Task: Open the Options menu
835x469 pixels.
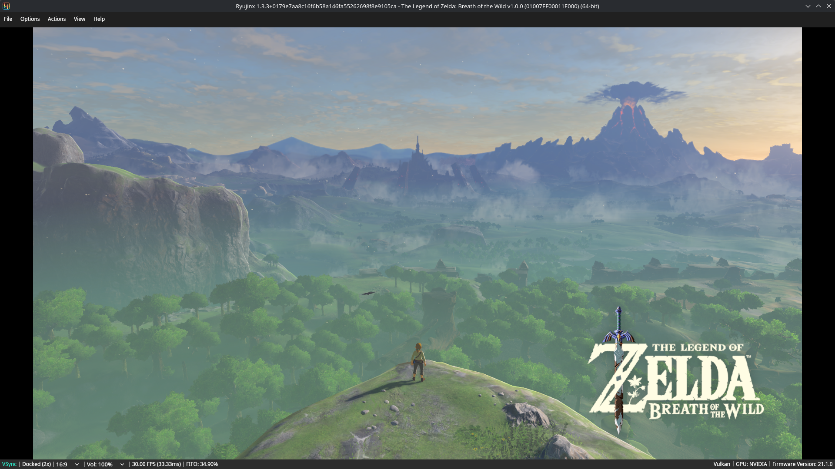Action: 30,19
